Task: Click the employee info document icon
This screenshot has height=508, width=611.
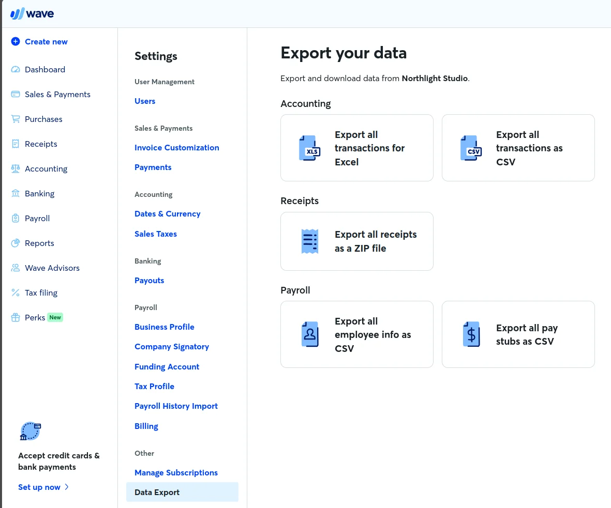Action: tap(310, 334)
